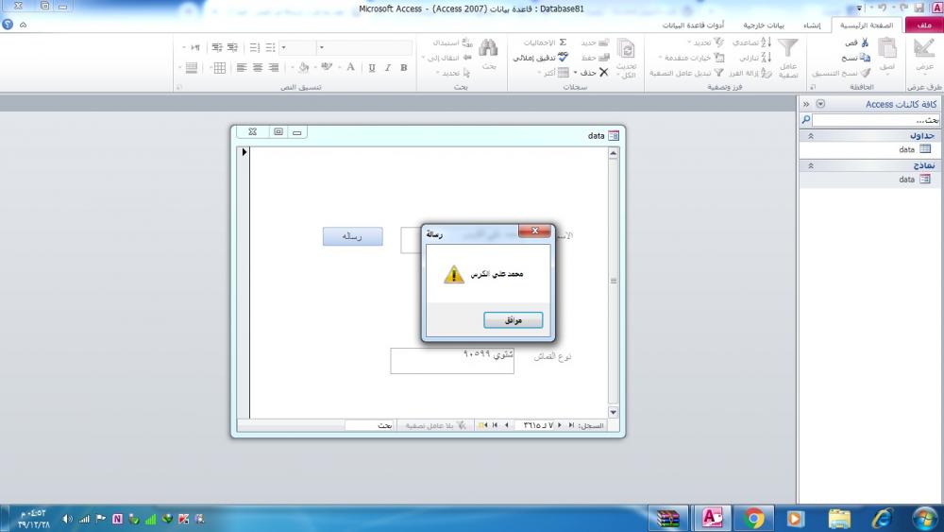Click alternate row color icon
The height and width of the screenshot is (532, 944).
(x=192, y=67)
